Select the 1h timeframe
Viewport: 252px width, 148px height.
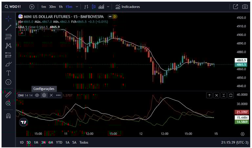pyautogui.click(x=61, y=7)
